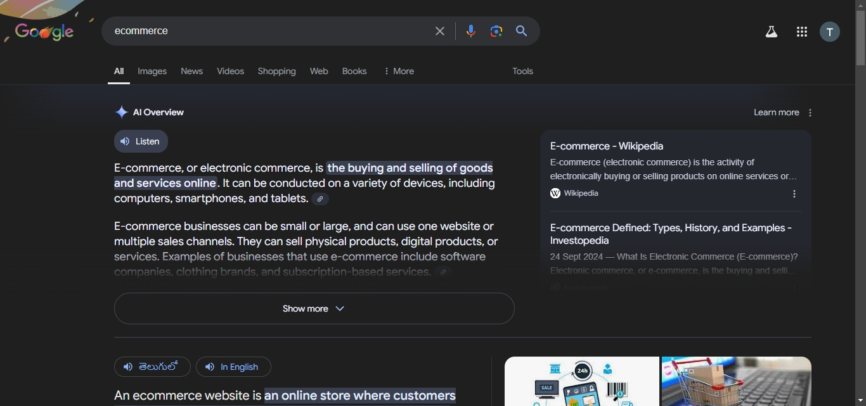Switch to the Images tab
This screenshot has height=406, width=866.
click(152, 72)
